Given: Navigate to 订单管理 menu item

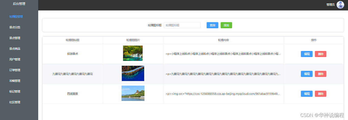Looking at the screenshot, I should point(15,70).
